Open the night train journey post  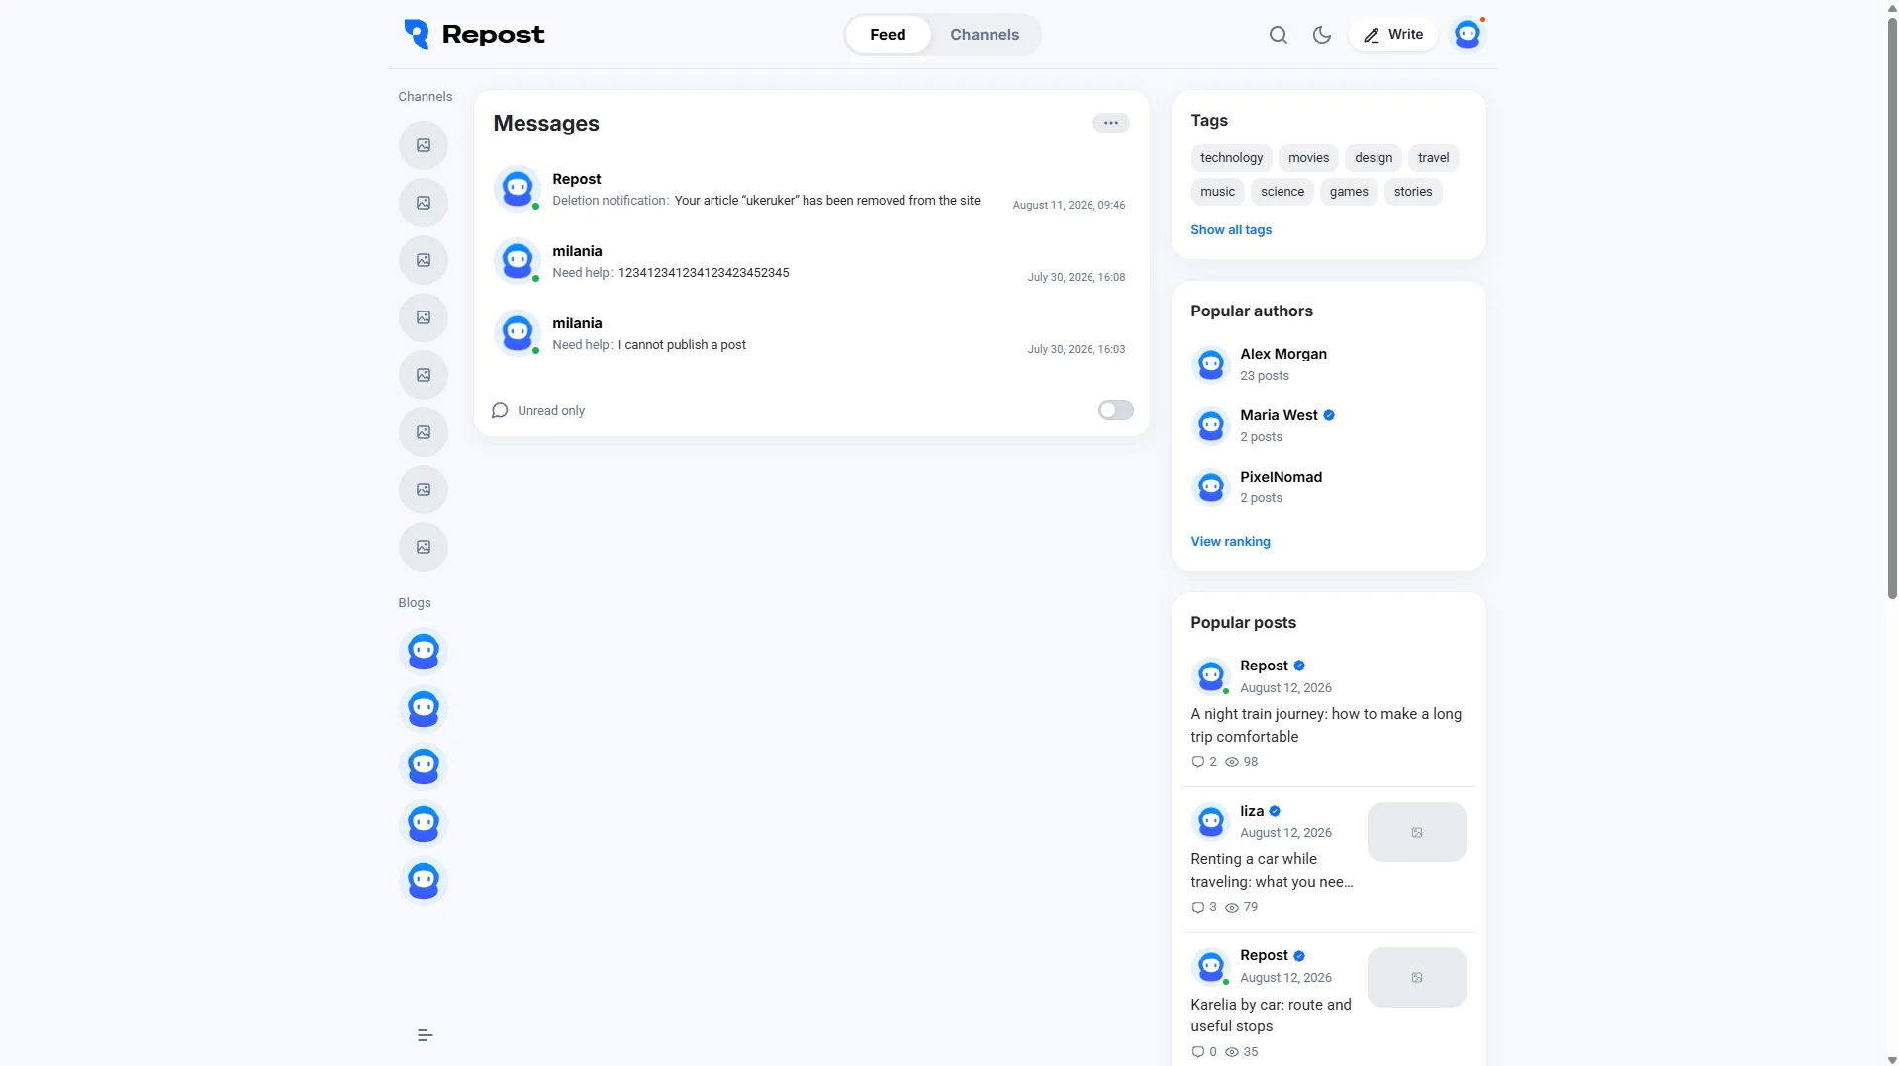pyautogui.click(x=1326, y=725)
